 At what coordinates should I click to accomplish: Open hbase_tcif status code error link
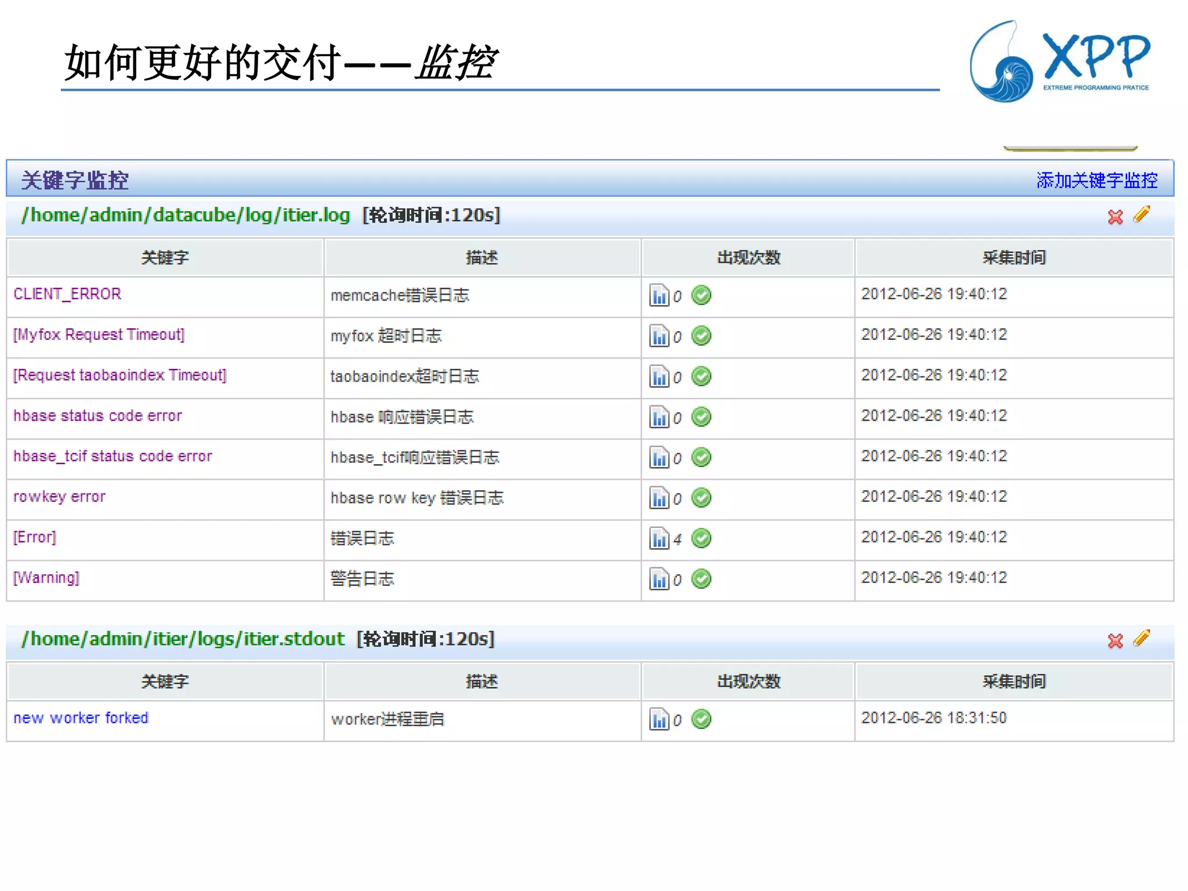pos(113,457)
